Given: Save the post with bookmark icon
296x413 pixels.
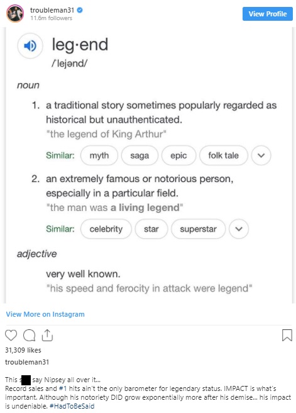Looking at the screenshot, I should [287, 335].
